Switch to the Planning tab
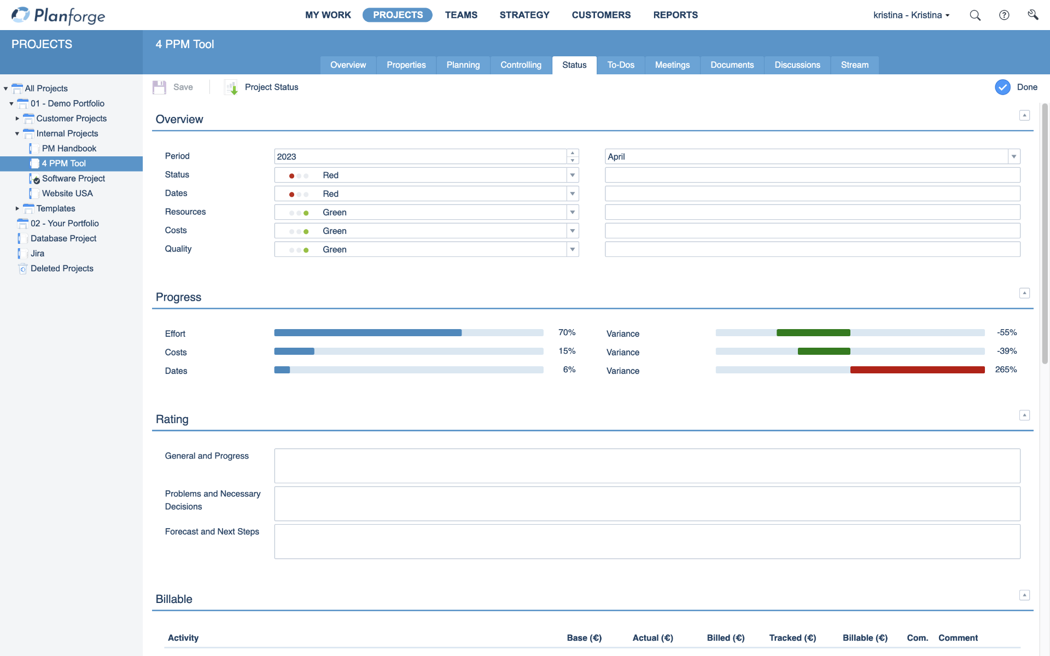The width and height of the screenshot is (1050, 656). 463,65
